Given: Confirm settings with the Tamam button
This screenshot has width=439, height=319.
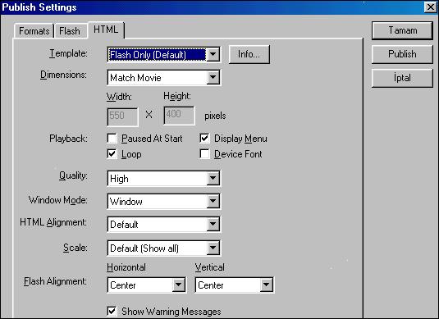Looking at the screenshot, I should (x=402, y=30).
